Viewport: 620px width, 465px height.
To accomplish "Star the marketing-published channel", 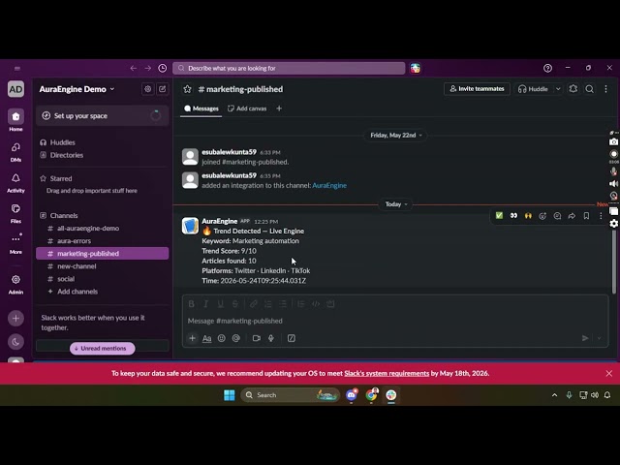I will [187, 89].
